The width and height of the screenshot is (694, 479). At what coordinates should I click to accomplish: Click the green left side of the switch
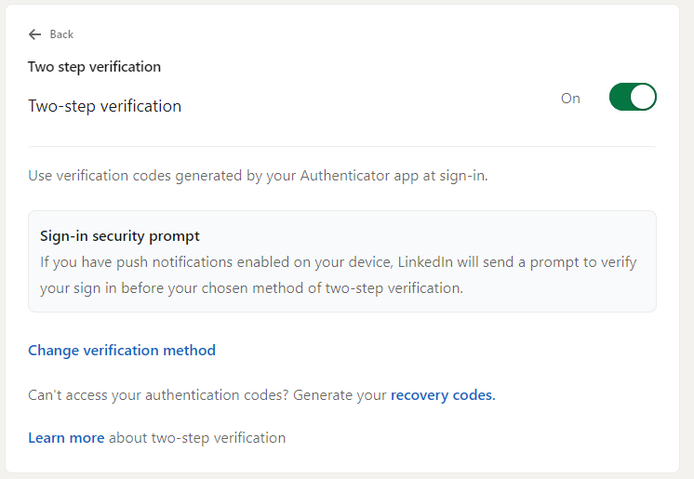click(x=621, y=98)
